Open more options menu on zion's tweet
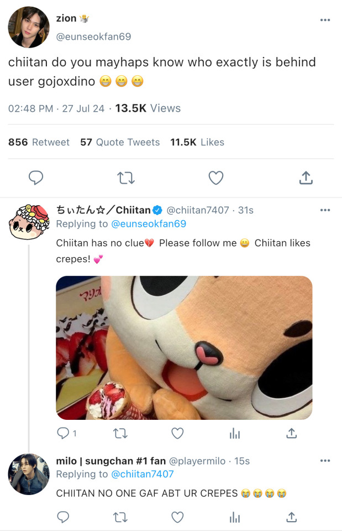Screen dimensions: 342x531 [325, 20]
